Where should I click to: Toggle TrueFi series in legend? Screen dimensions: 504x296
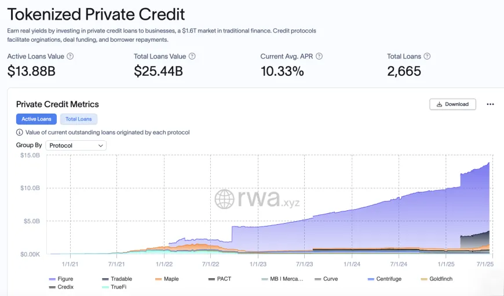click(114, 287)
